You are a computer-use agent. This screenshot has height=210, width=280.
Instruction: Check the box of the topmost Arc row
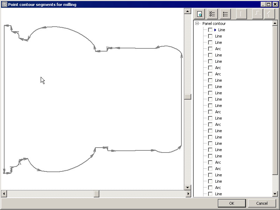[x=210, y=49]
